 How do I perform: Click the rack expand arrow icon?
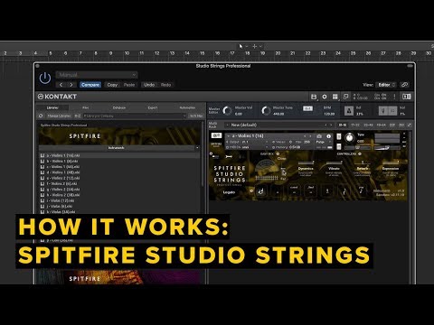coord(410,125)
